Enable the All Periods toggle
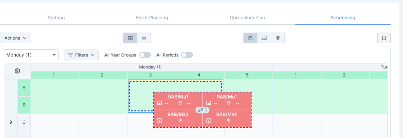Viewport: 403px width, 138px height. coord(187,55)
